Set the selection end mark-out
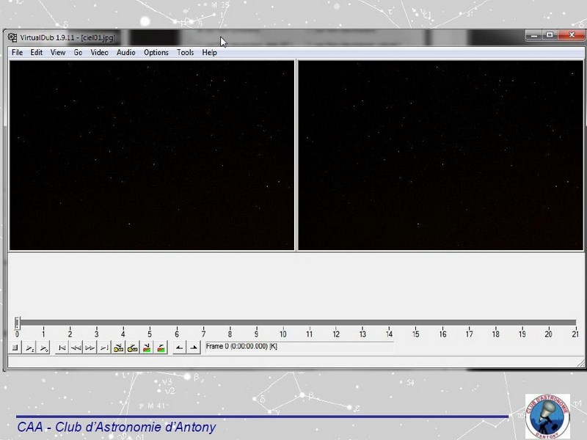Image resolution: width=587 pixels, height=440 pixels. (193, 348)
